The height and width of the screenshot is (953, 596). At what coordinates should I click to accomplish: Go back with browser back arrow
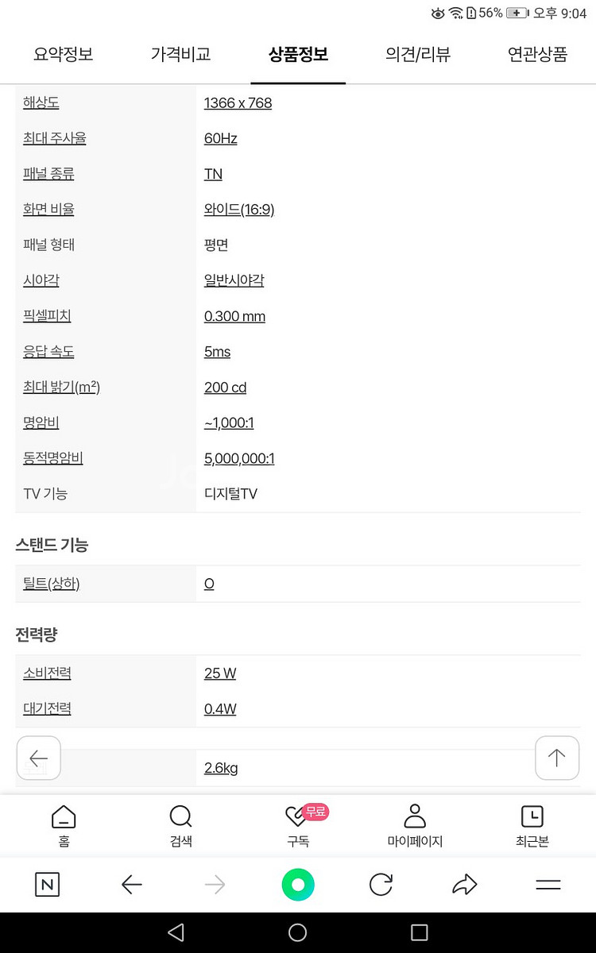131,885
